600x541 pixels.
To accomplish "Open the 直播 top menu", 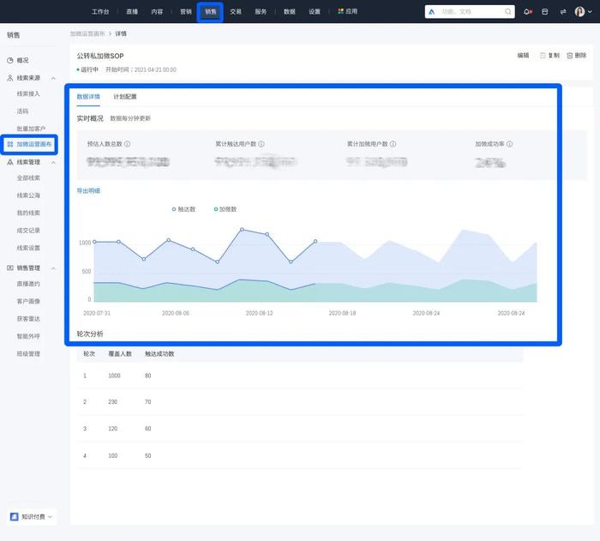I will 132,11.
